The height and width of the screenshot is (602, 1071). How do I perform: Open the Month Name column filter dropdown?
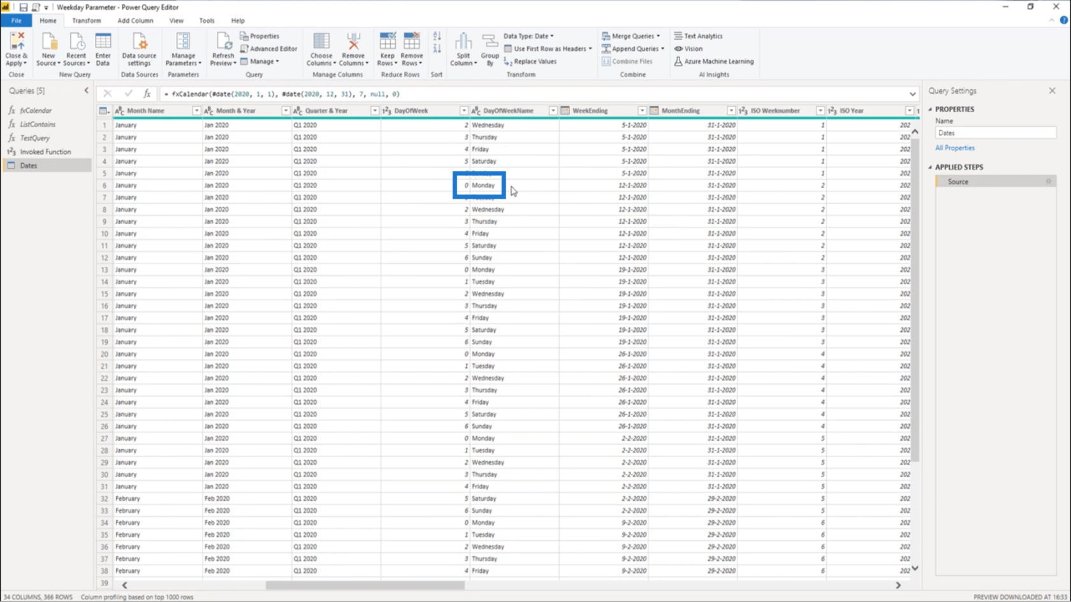click(196, 111)
